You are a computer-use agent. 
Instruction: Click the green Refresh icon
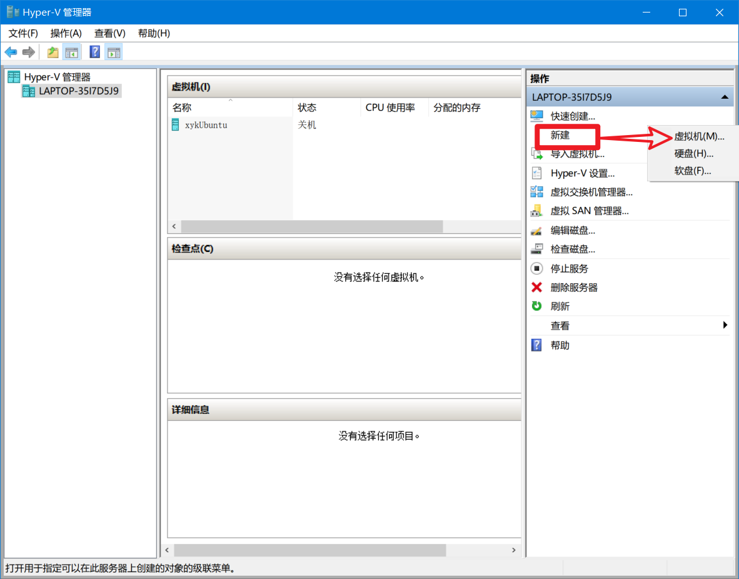(x=536, y=306)
